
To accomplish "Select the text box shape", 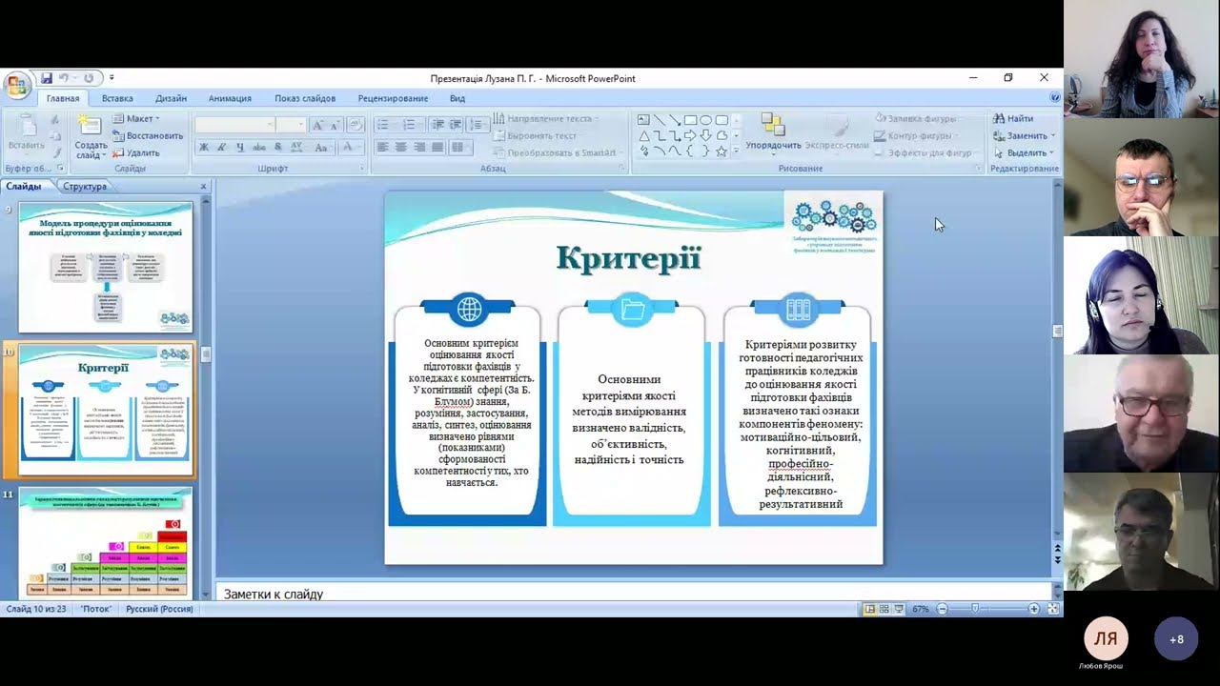I will [x=643, y=120].
